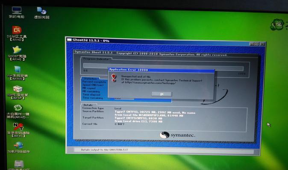Viewport: 288px width, 170px height.
Task: Open the Win boot repair (Alt+F) icon
Action: coord(18,93)
